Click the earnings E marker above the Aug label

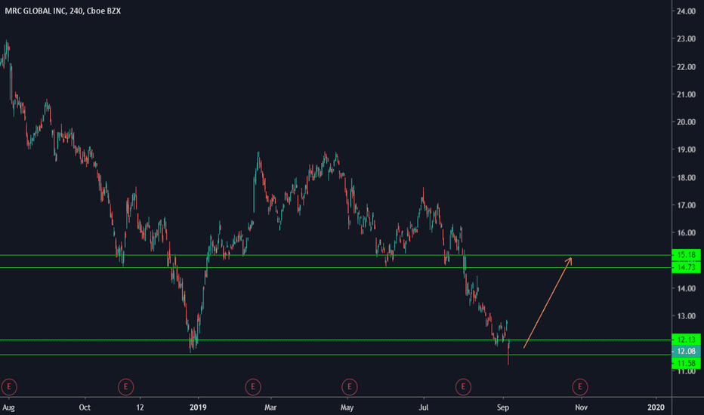[x=9, y=387]
